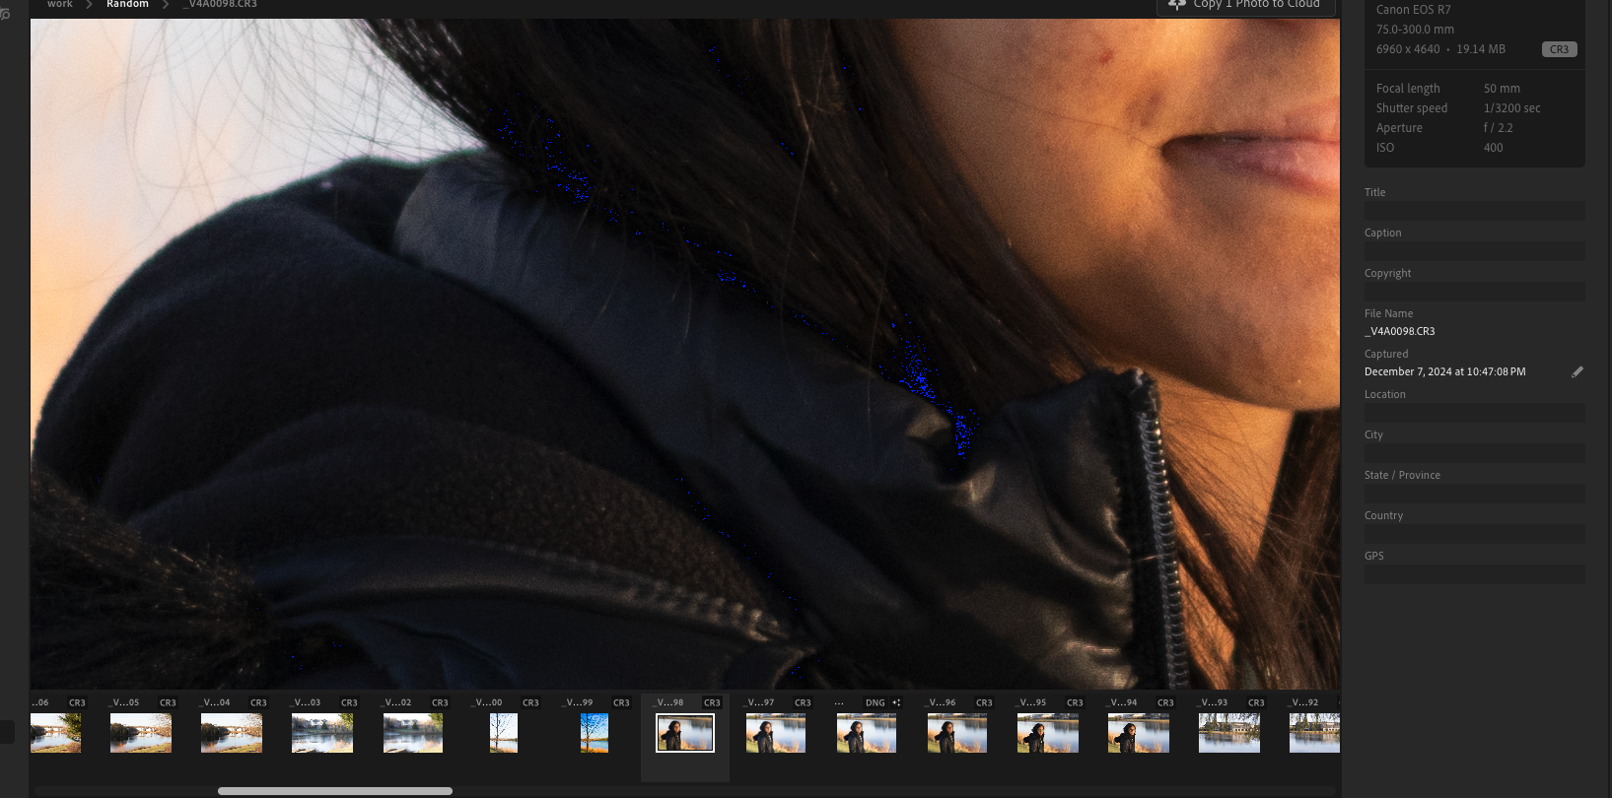1612x798 pixels.
Task: Click the Caption input field
Action: click(x=1474, y=251)
